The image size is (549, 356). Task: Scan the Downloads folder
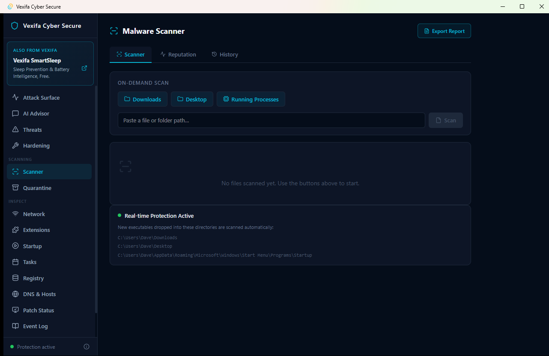click(143, 99)
